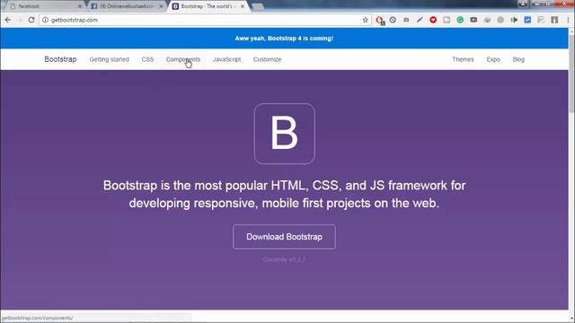This screenshot has width=575, height=323.
Task: Open the Components nav item
Action: (183, 59)
